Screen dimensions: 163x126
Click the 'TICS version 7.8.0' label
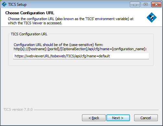(x=18, y=109)
